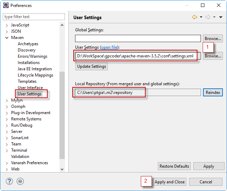Click the record-style preferences icon beside Help
This screenshot has width=227, height=191.
click(21, 181)
